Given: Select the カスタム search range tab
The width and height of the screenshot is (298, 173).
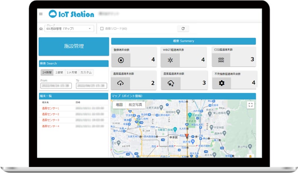Looking at the screenshot, I should pos(86,73).
